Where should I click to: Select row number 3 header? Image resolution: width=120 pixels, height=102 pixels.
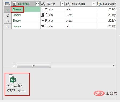(8, 21)
